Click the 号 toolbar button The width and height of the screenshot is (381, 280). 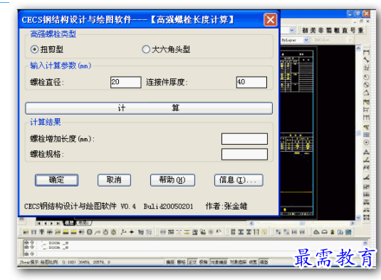click(x=353, y=31)
